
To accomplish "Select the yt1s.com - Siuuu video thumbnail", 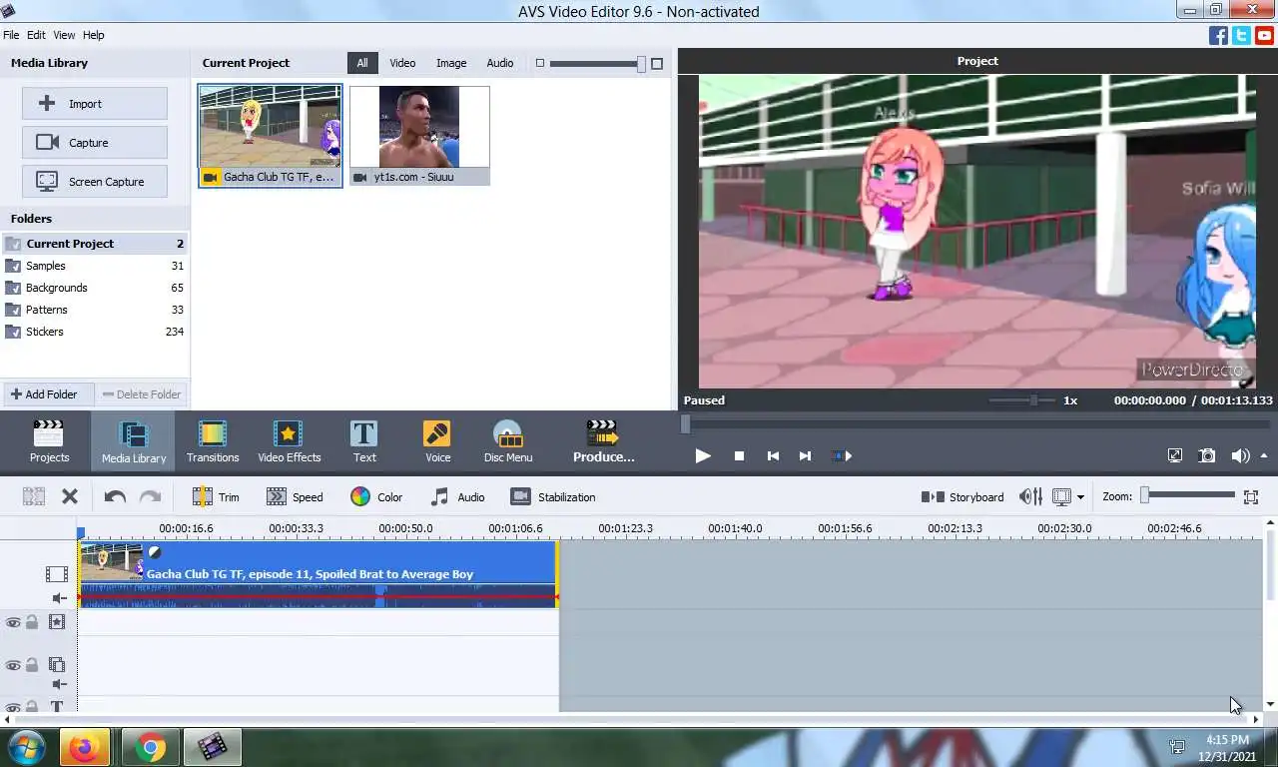I will tap(419, 135).
